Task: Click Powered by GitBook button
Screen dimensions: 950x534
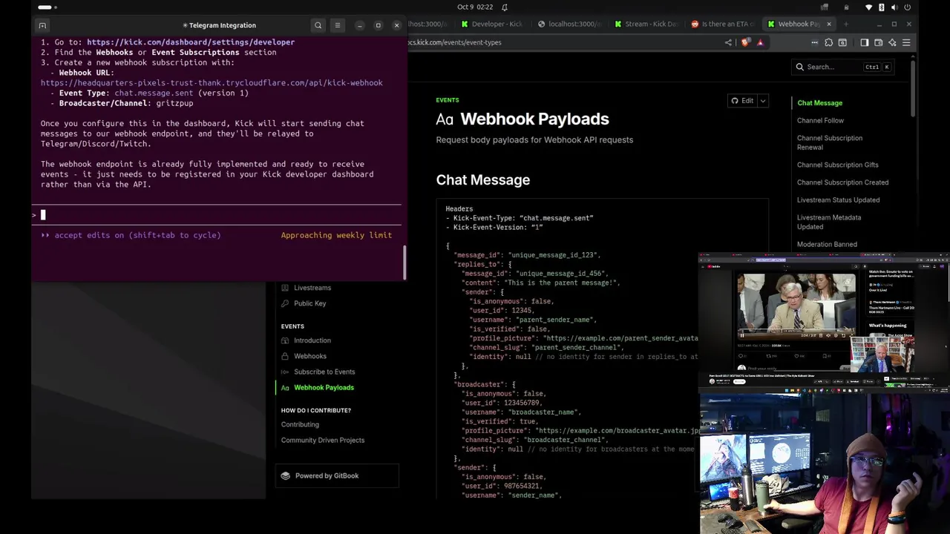Action: [337, 476]
